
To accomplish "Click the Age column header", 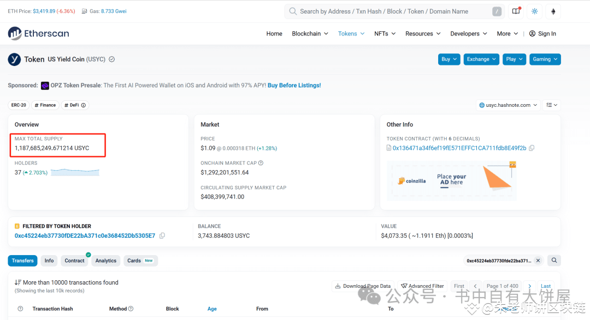I will (x=212, y=309).
